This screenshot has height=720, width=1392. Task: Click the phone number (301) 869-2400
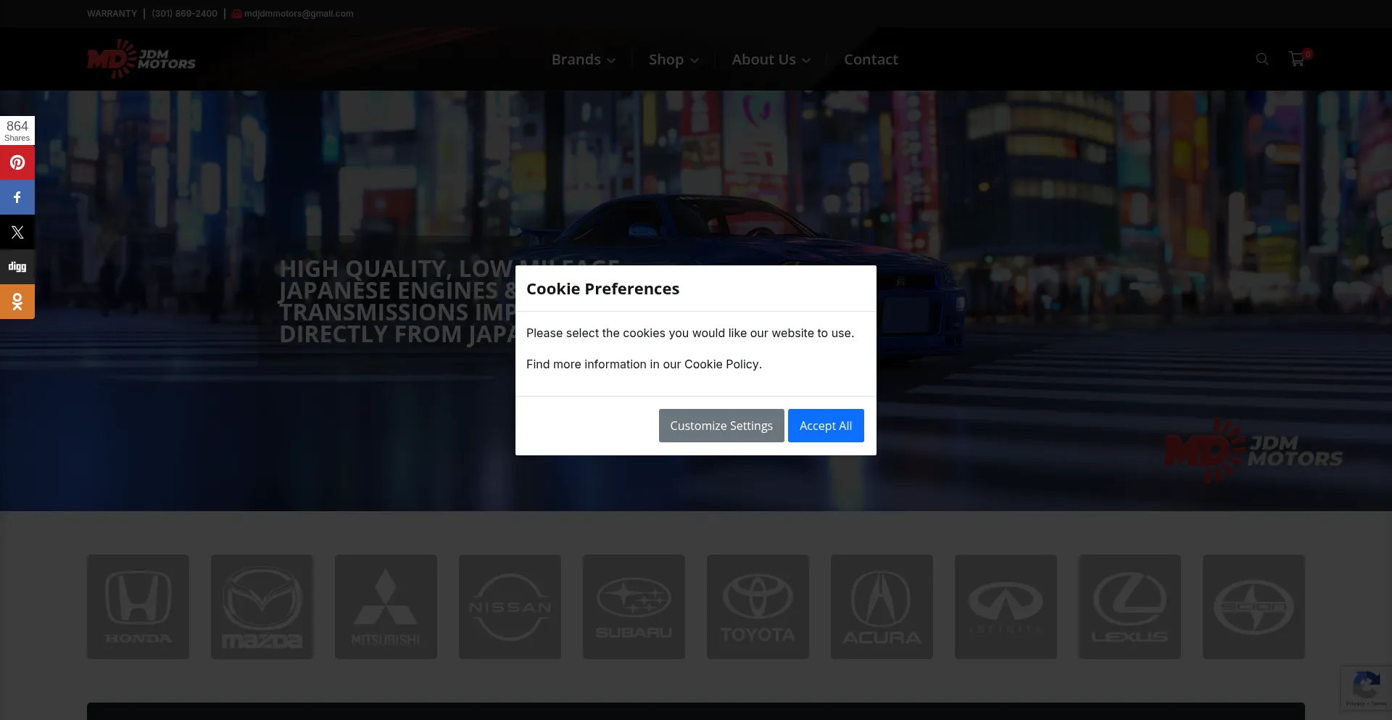click(184, 14)
